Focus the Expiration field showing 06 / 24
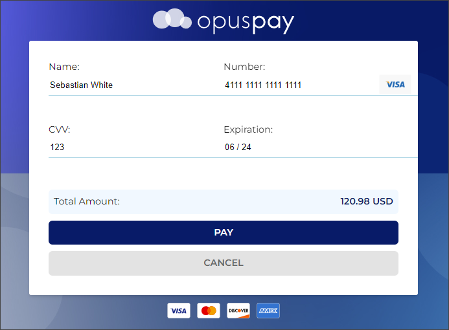 [x=320, y=147]
